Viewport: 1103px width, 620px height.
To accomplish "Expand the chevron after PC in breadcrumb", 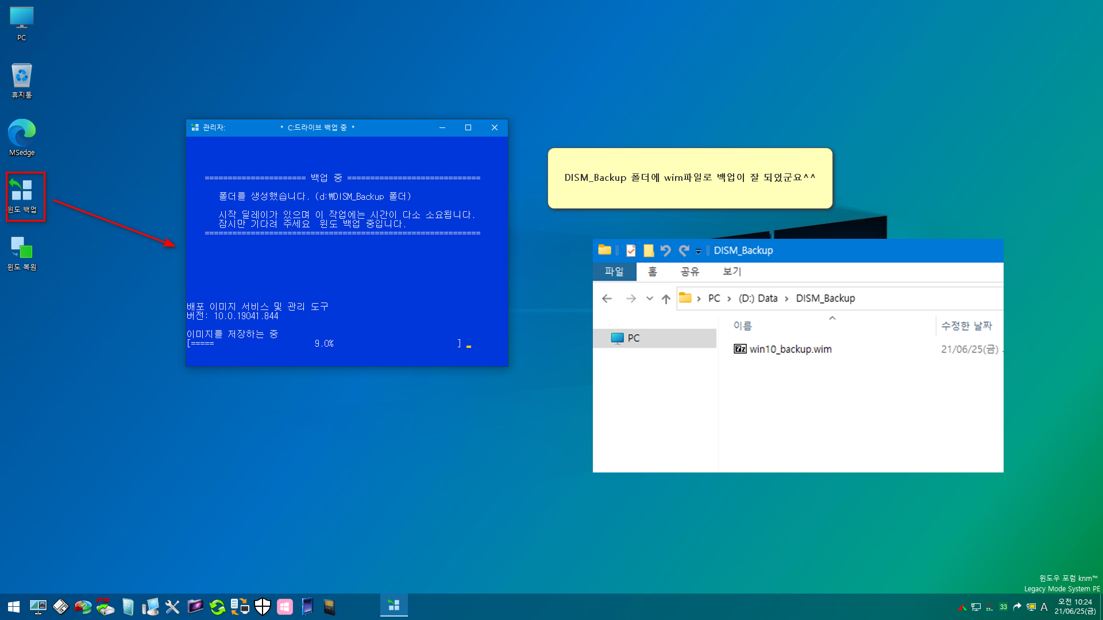I will (x=729, y=299).
